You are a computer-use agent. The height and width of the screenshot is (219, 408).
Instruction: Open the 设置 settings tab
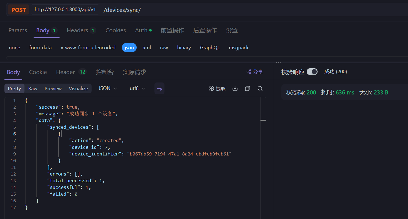(232, 30)
